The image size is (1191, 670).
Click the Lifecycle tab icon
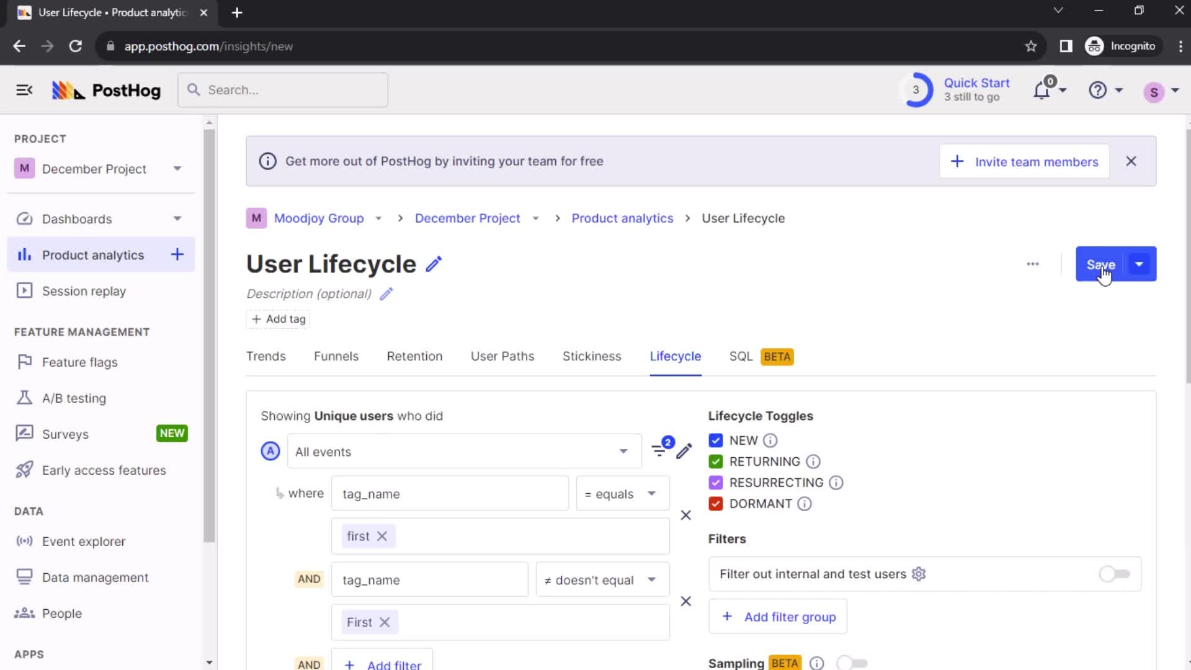click(676, 356)
